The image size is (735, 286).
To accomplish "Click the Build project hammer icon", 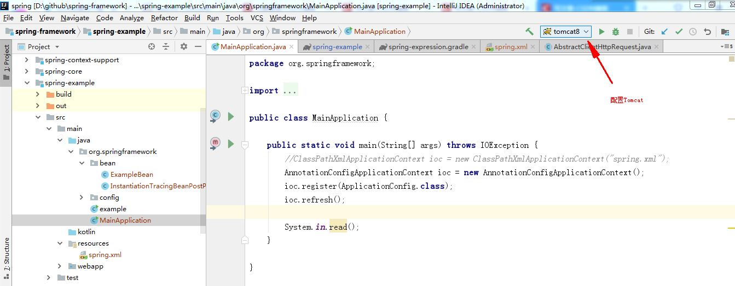I will pos(529,32).
